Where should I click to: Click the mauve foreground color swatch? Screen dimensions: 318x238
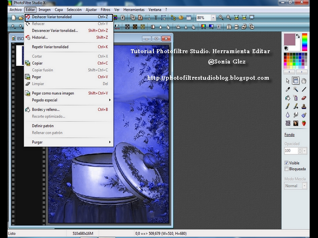coord(289,39)
